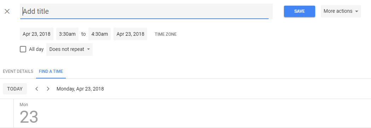Screen dimensions: 371x128
Task: Open the start time 3:30am selector
Action: pyautogui.click(x=67, y=34)
